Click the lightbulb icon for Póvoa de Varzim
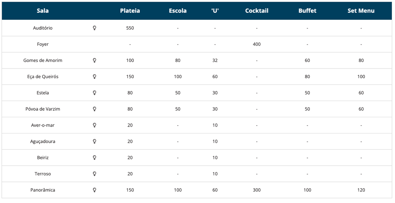The width and height of the screenshot is (395, 203). tap(95, 109)
